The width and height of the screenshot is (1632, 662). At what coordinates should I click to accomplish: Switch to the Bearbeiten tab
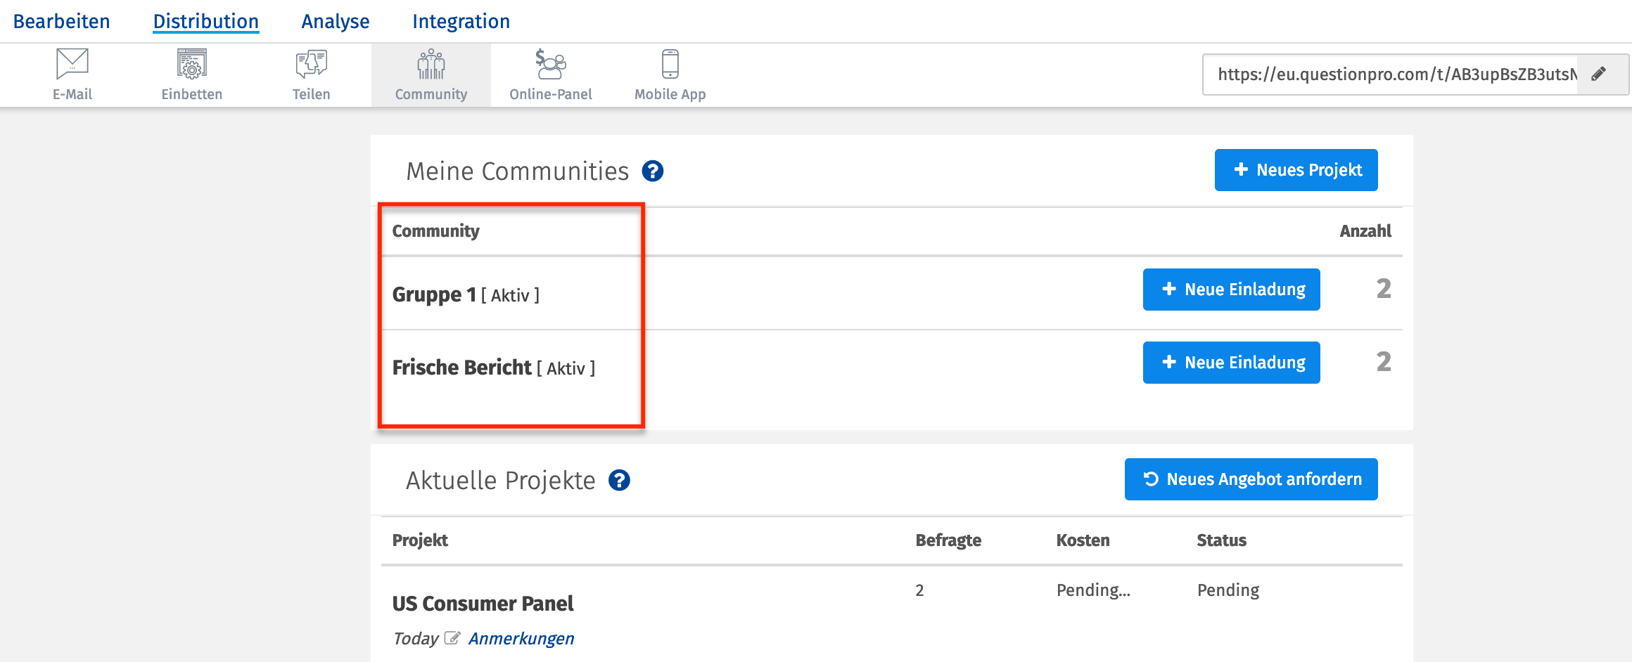62,21
